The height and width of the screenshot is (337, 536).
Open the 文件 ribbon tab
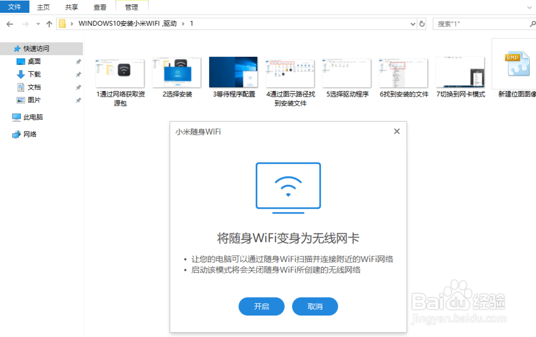14,7
